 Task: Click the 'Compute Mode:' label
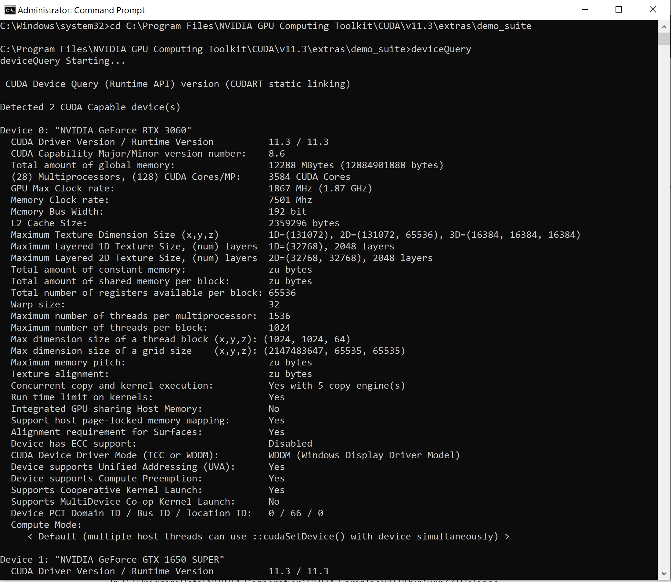tap(46, 525)
